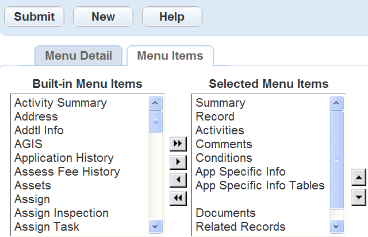Click the add all items double-right arrow
This screenshot has height=237, width=368.
pos(178,145)
